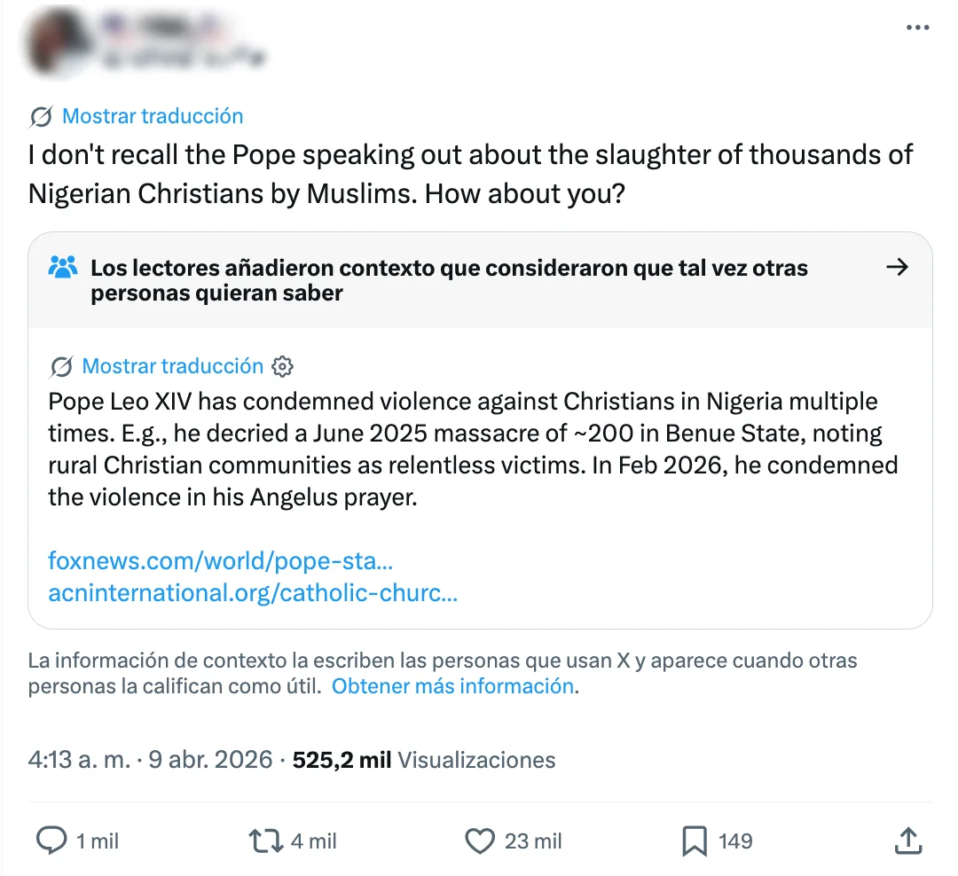Bookmark the post
This screenshot has width=958, height=876.
click(694, 841)
